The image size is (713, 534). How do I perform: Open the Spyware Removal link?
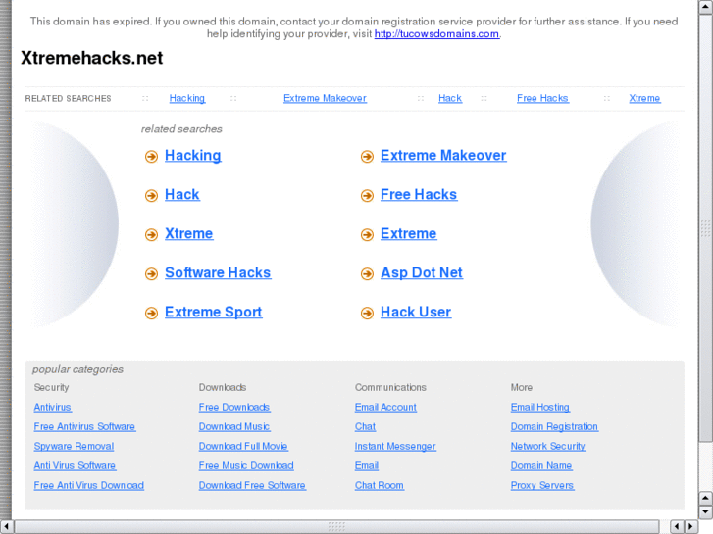(x=74, y=447)
